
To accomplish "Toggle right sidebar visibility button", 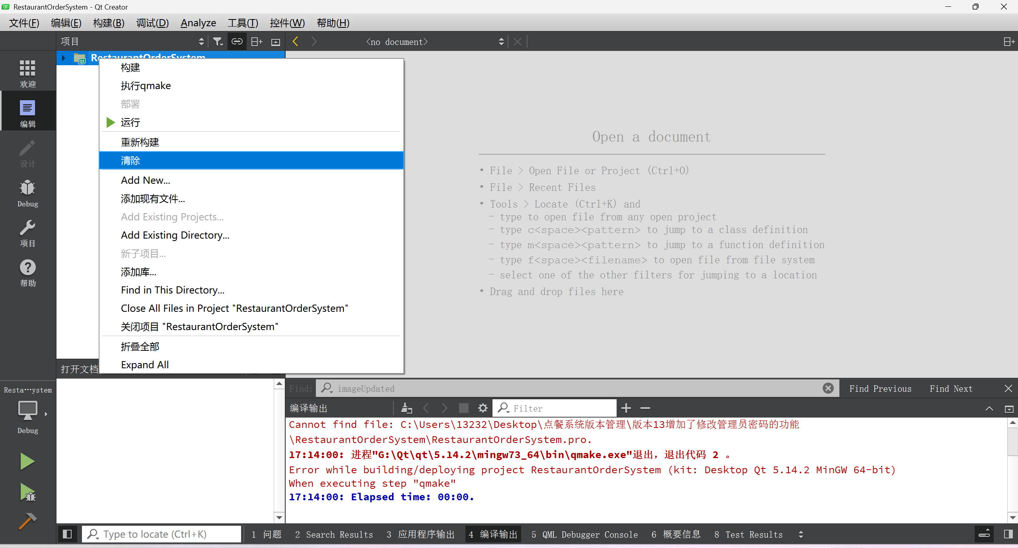I will [1008, 534].
